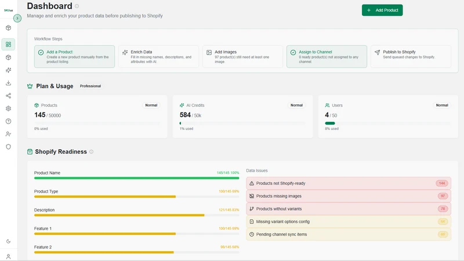
Task: Select the Add a Product workflow step
Action: click(74, 56)
